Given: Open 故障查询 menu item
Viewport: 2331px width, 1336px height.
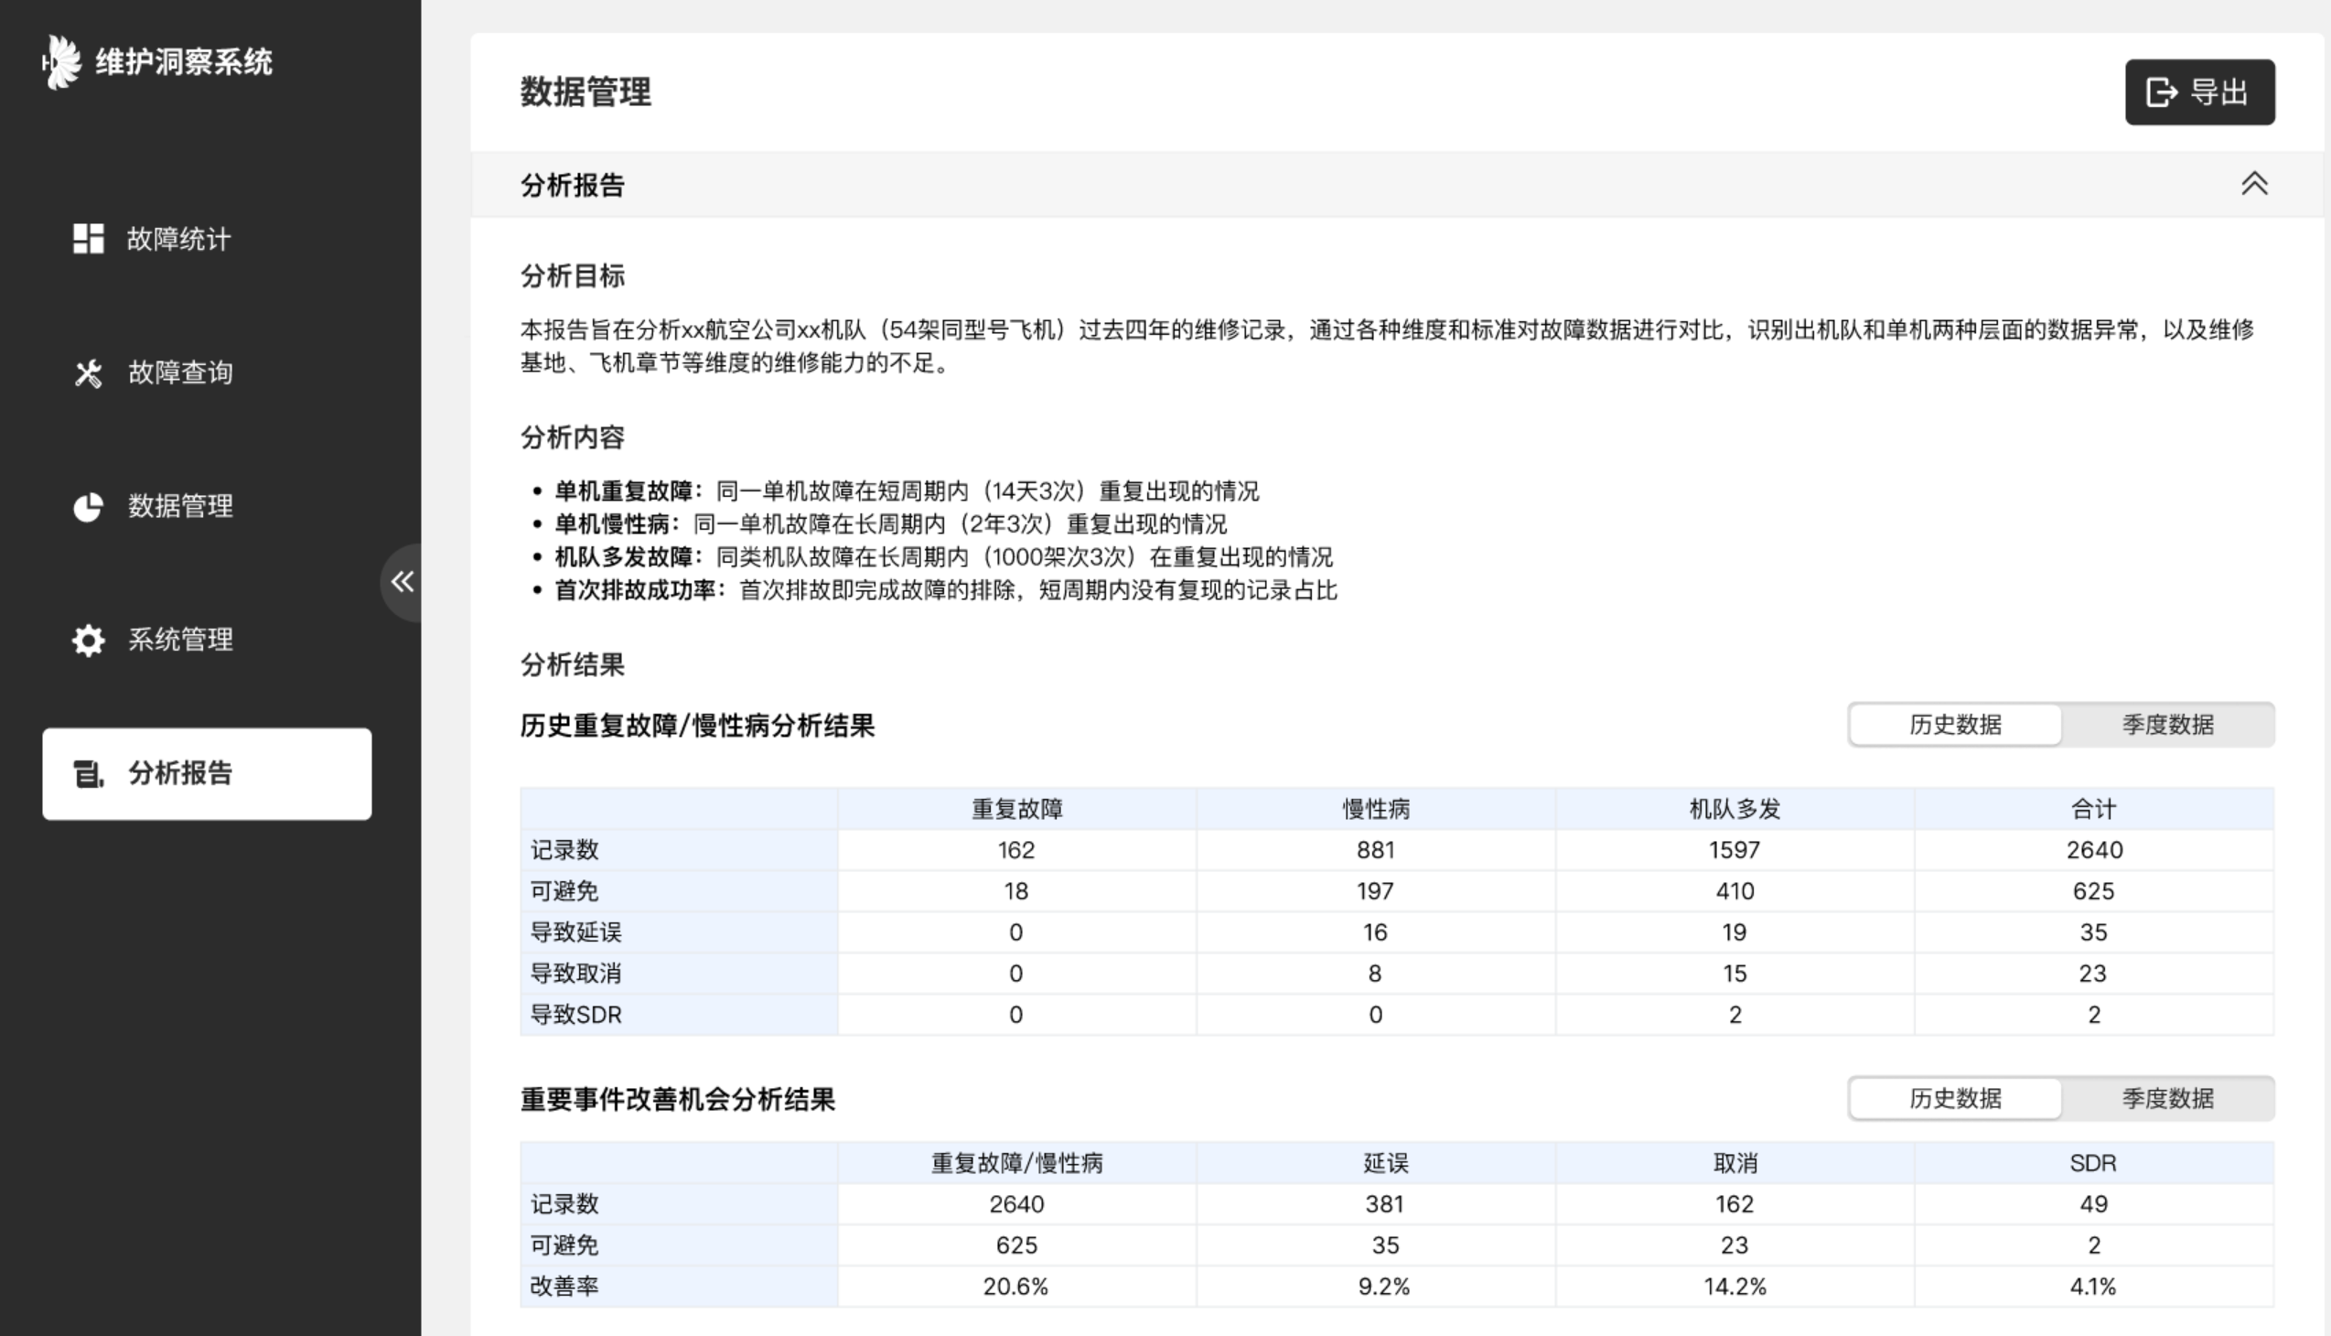Looking at the screenshot, I should pyautogui.click(x=180, y=372).
